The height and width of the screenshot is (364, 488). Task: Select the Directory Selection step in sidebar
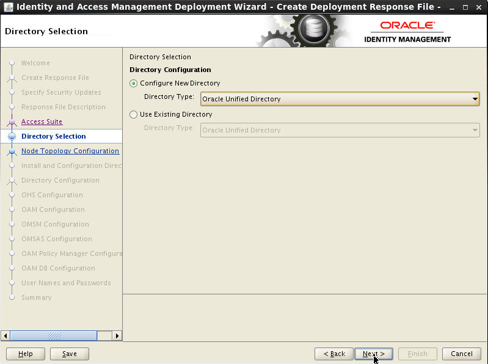click(54, 136)
